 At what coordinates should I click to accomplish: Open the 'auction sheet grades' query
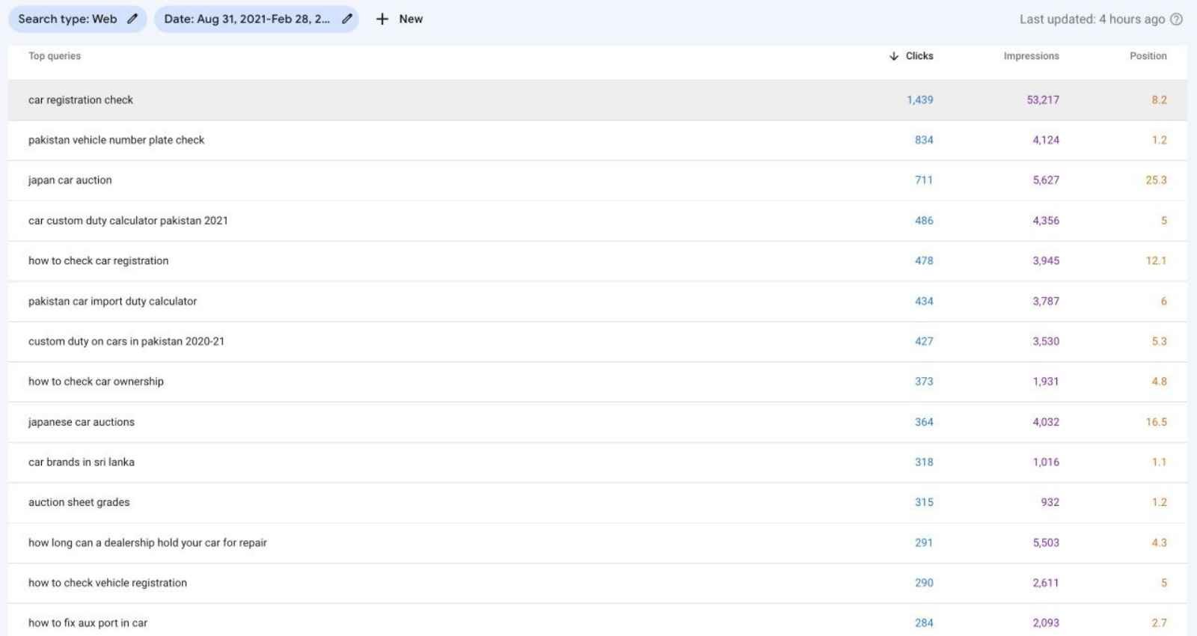pos(79,503)
